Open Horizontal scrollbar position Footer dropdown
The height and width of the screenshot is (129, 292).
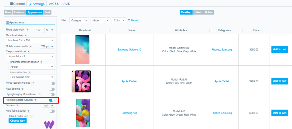[x=32, y=67]
